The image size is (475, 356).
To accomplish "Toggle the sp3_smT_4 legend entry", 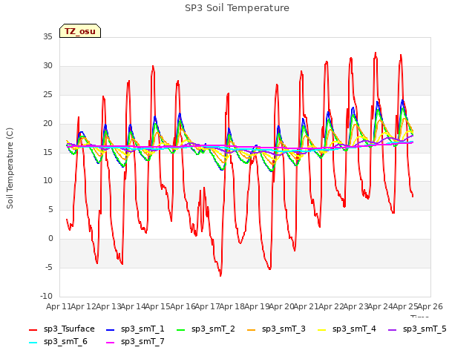I will pos(347,329).
